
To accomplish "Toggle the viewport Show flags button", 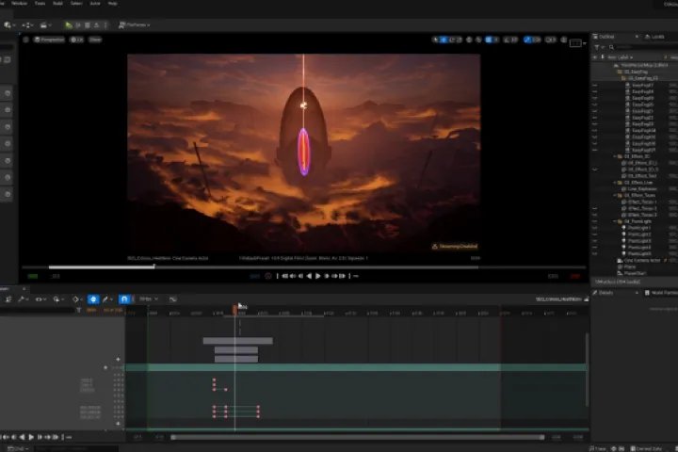I will (x=95, y=40).
